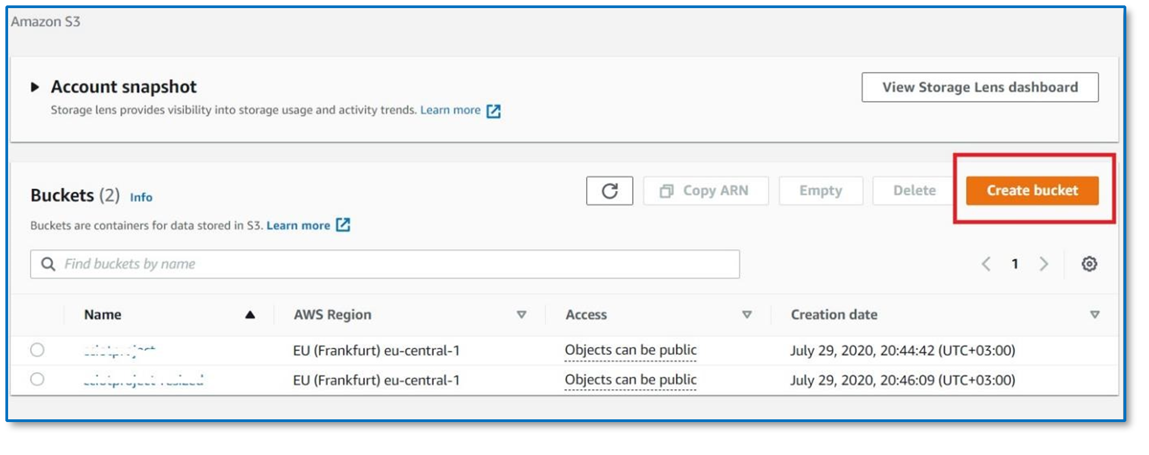Click the Create bucket button
The width and height of the screenshot is (1149, 455).
click(x=1032, y=191)
